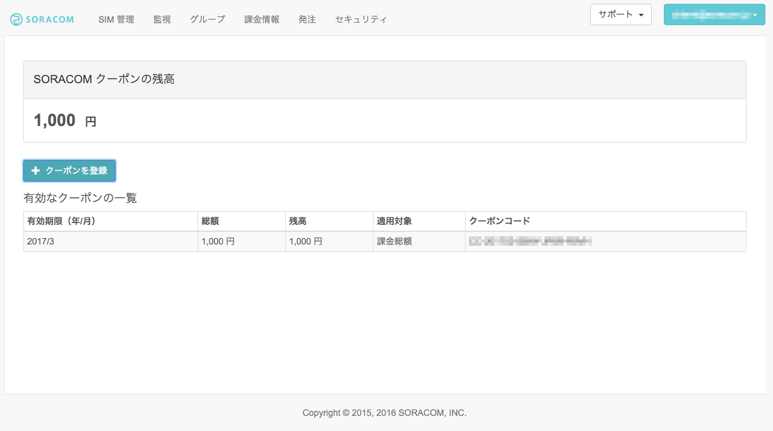Click the 有効なクーポンの一覧 heading

coord(80,198)
